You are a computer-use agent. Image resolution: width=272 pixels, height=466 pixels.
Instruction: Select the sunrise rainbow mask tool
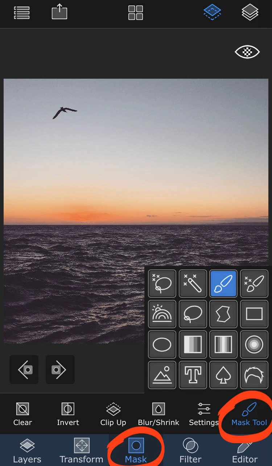[162, 314]
